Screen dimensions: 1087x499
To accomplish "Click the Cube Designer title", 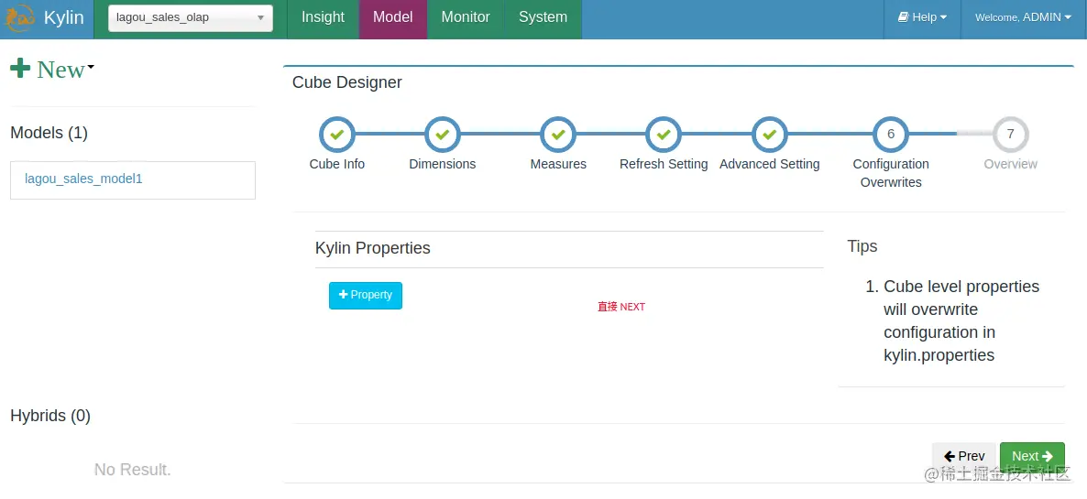I will tap(347, 82).
